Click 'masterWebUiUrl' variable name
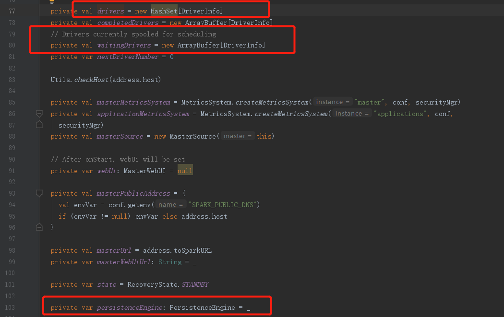 tap(124, 262)
